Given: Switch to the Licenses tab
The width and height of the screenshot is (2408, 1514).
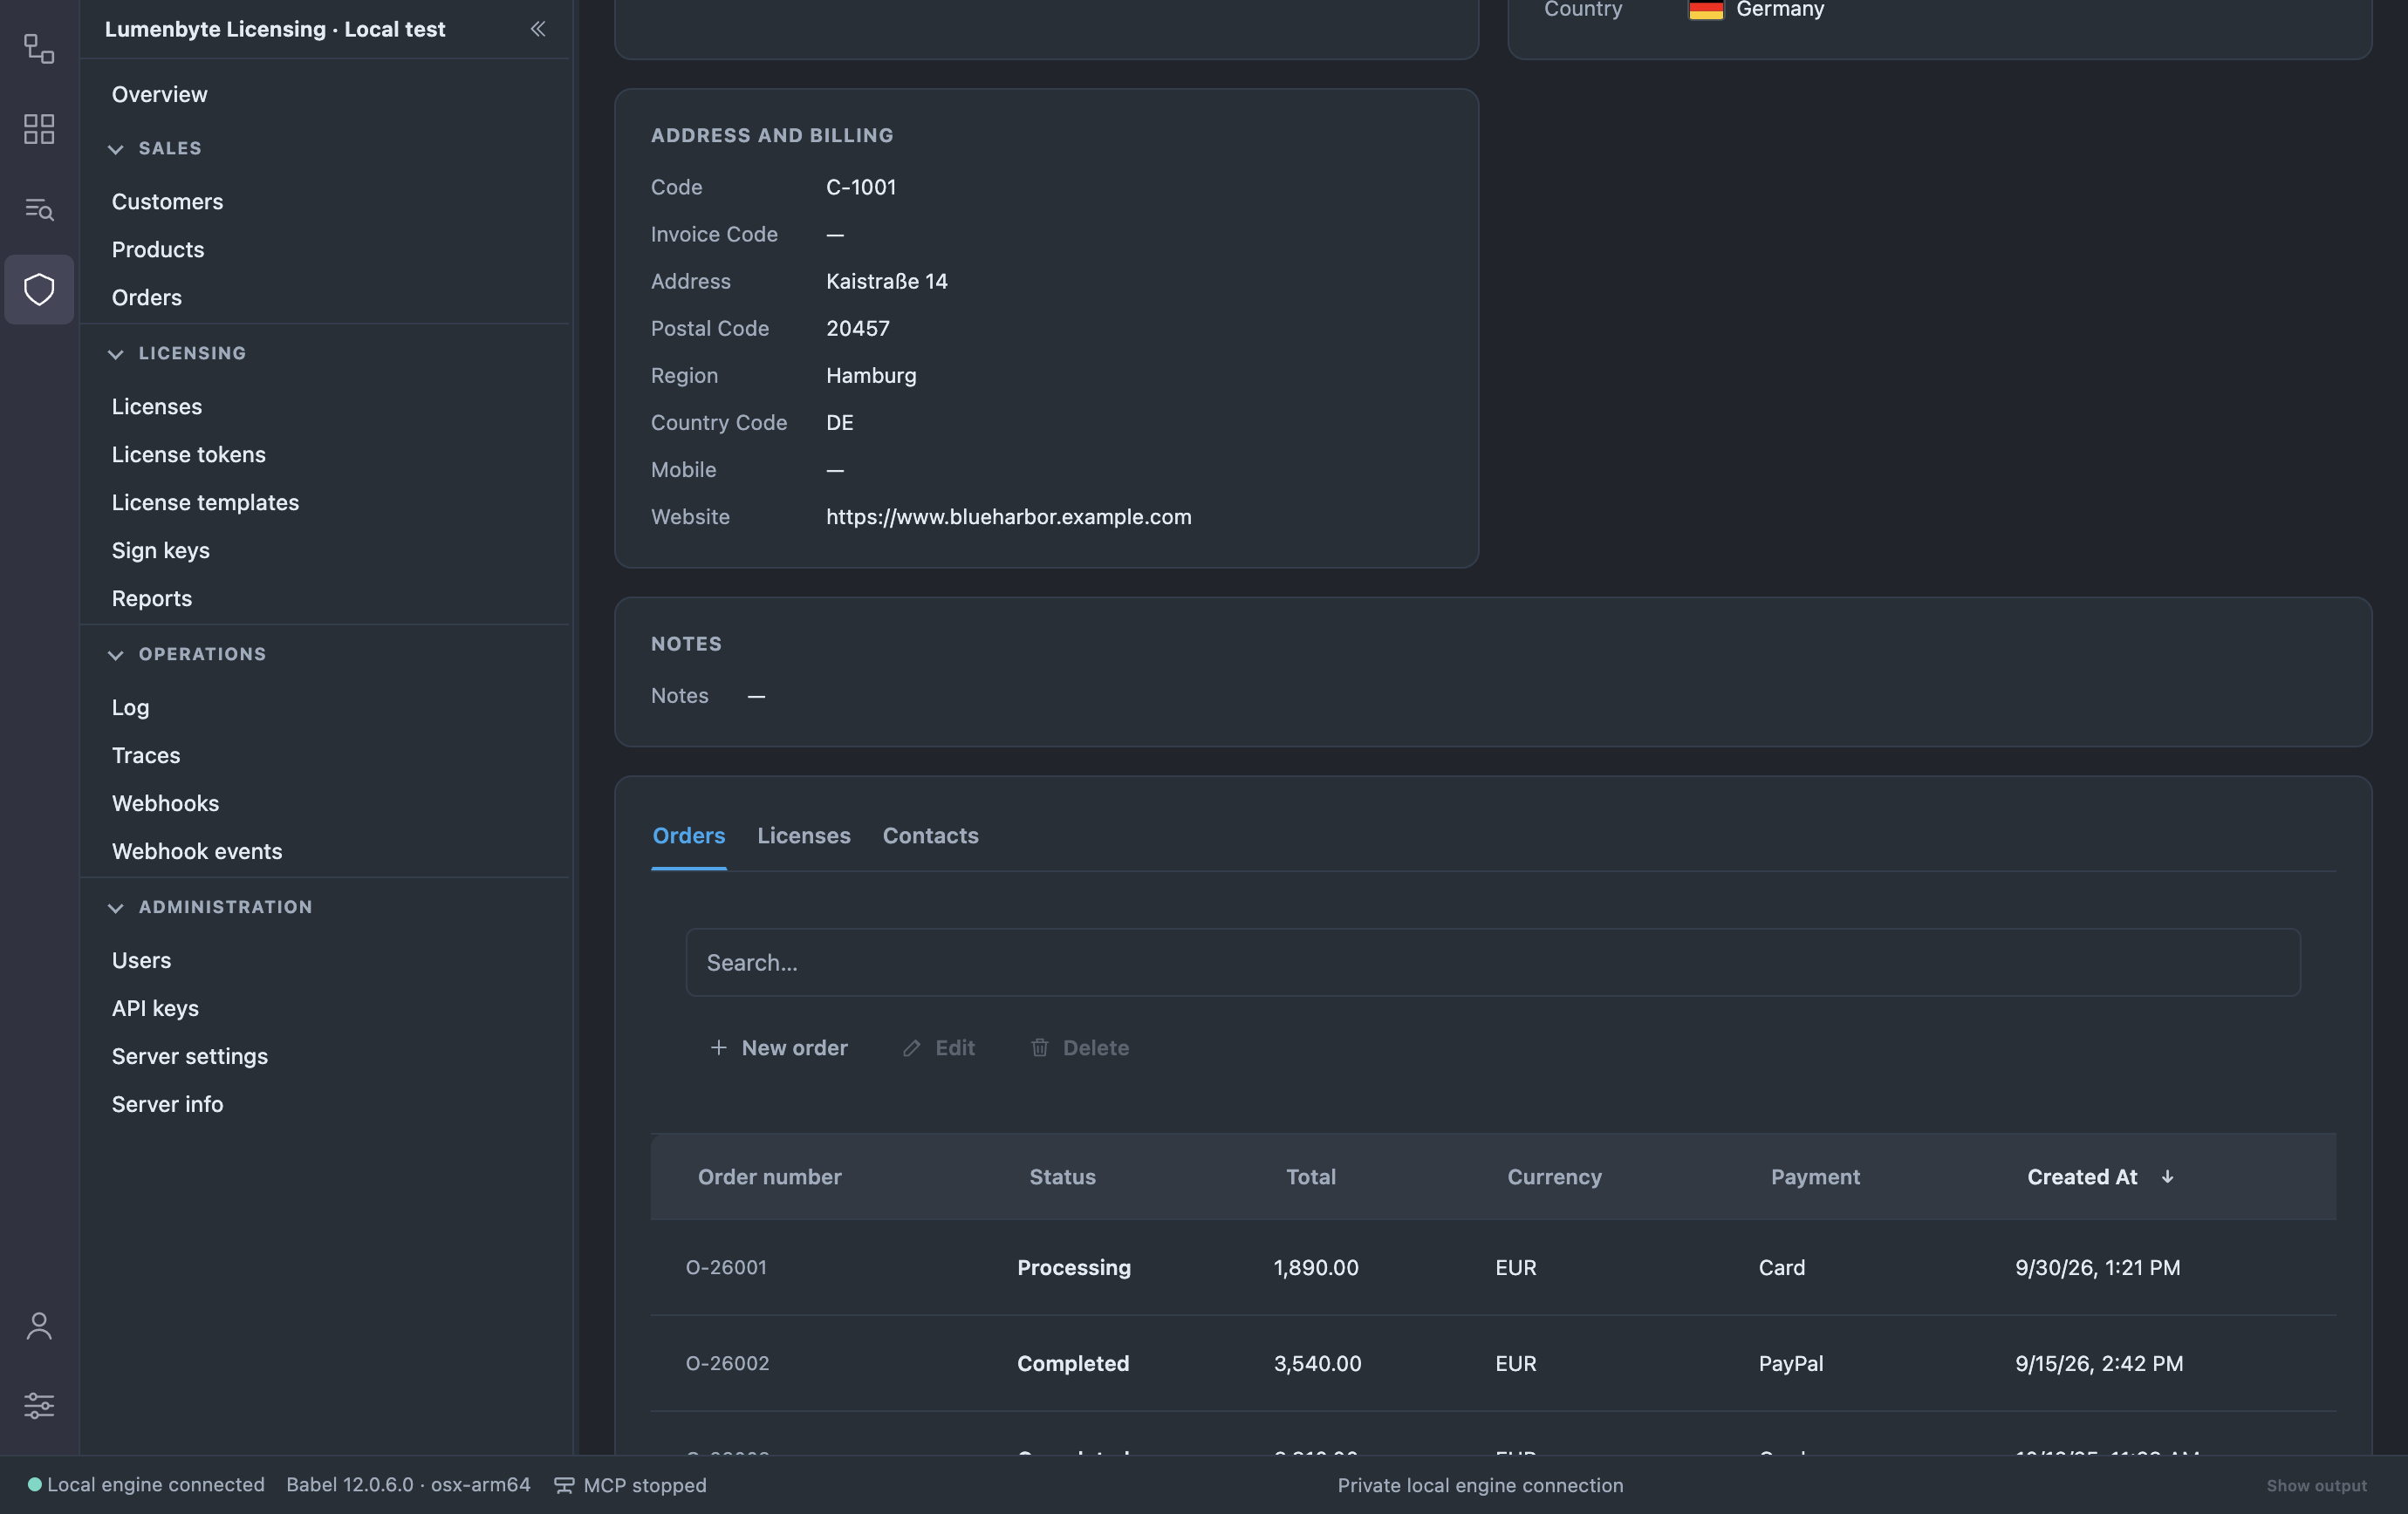Looking at the screenshot, I should coord(804,835).
